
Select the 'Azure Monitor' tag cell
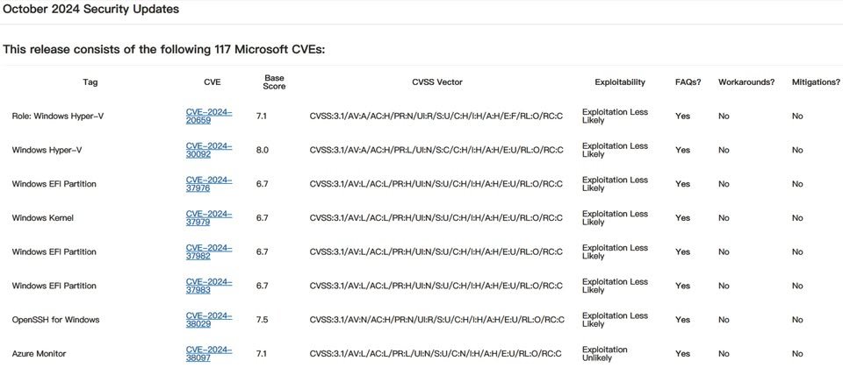coord(39,353)
